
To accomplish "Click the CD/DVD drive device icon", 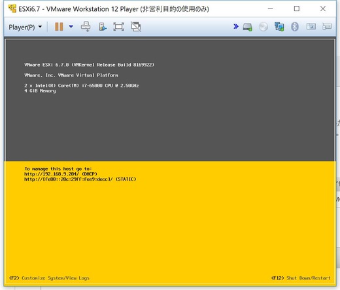I will point(263,27).
